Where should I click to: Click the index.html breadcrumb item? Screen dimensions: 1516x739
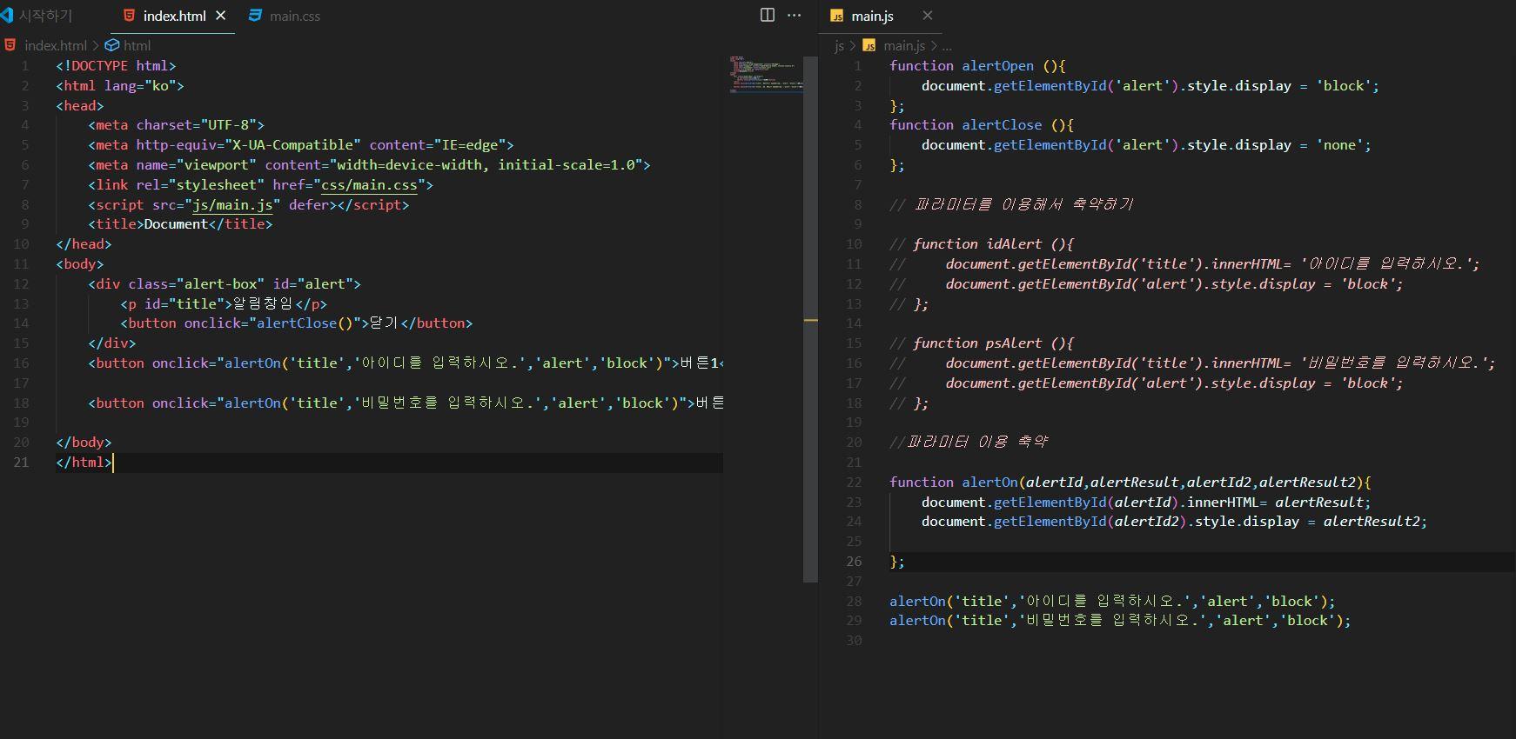[x=56, y=45]
